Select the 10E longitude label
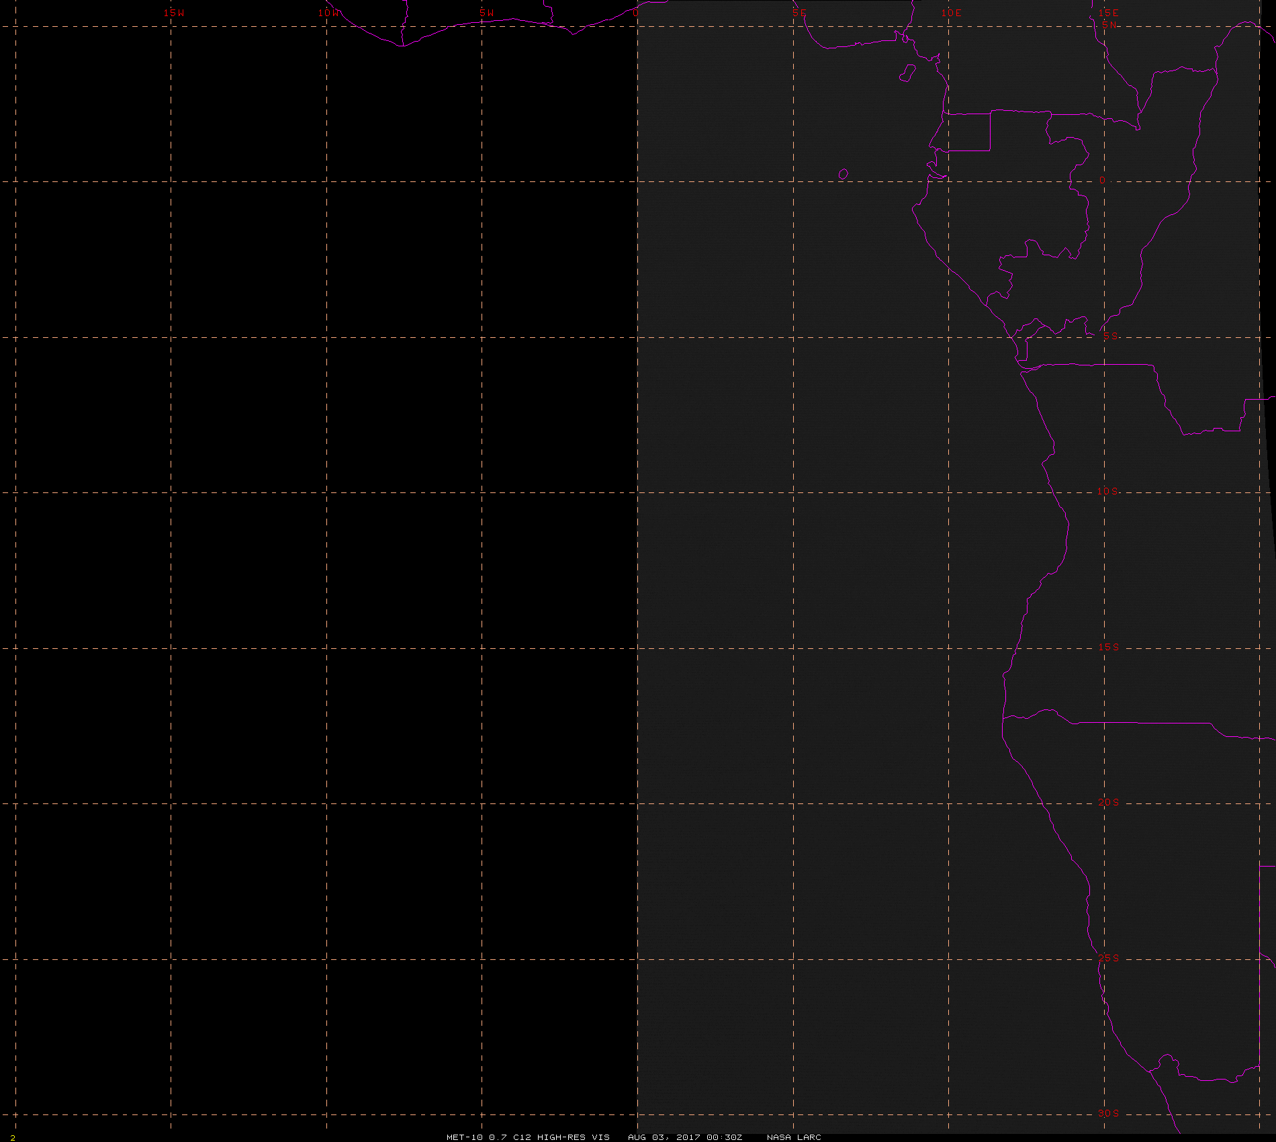This screenshot has width=1276, height=1142. pyautogui.click(x=952, y=13)
